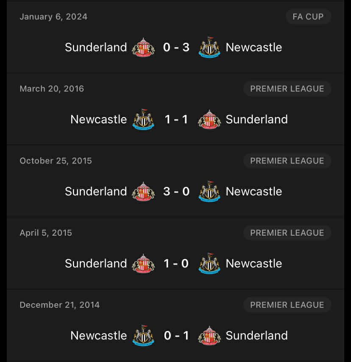Click Sunderland crest in March 20, 2016 match
The height and width of the screenshot is (362, 351).
click(x=209, y=120)
